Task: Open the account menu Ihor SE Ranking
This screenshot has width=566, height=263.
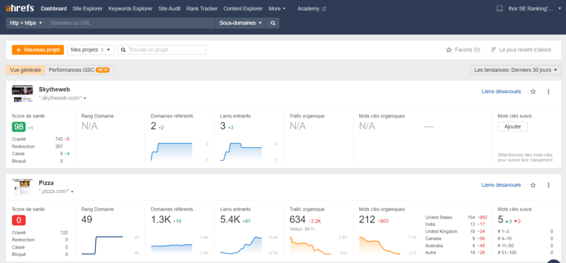Action: coord(534,9)
